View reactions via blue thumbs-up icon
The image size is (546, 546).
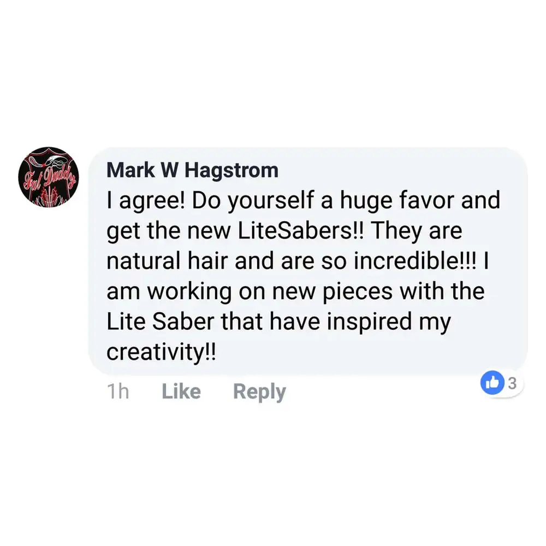(492, 383)
